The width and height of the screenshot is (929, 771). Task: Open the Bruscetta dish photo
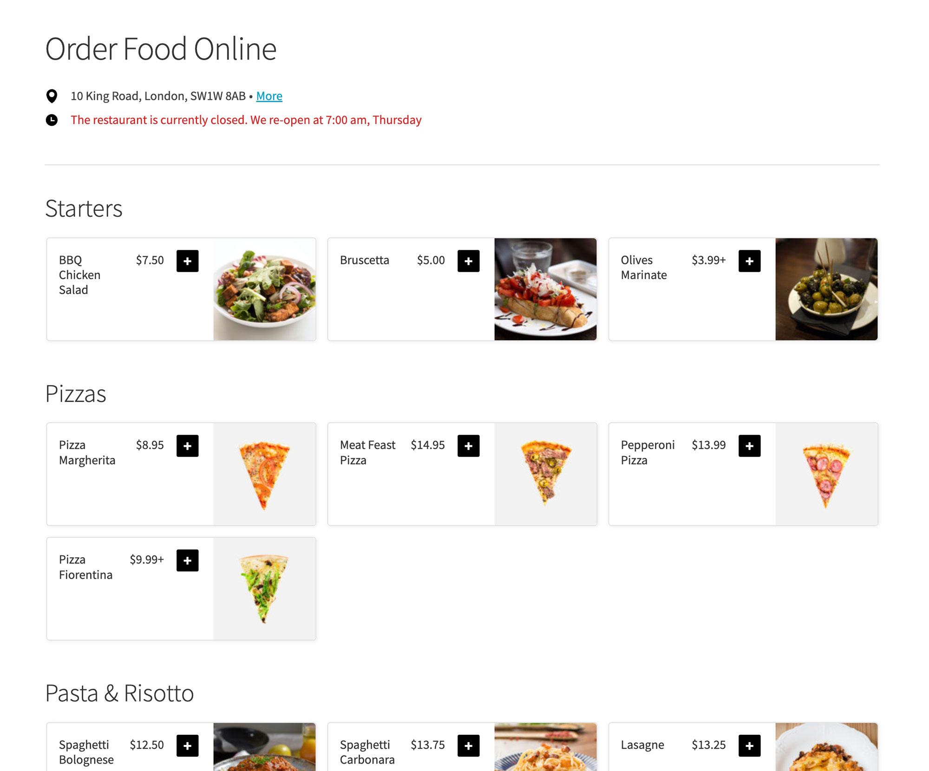coord(545,289)
